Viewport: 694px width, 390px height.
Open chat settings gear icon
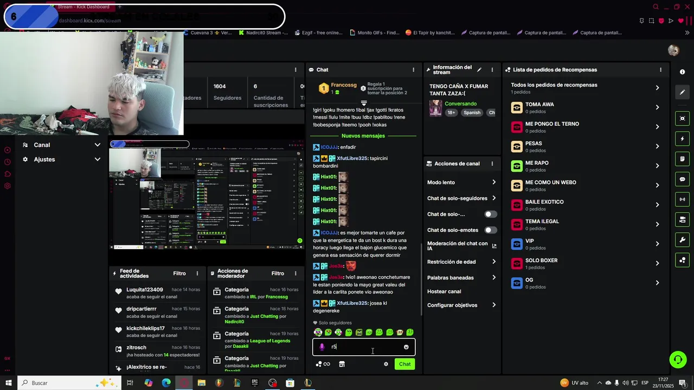pos(386,364)
